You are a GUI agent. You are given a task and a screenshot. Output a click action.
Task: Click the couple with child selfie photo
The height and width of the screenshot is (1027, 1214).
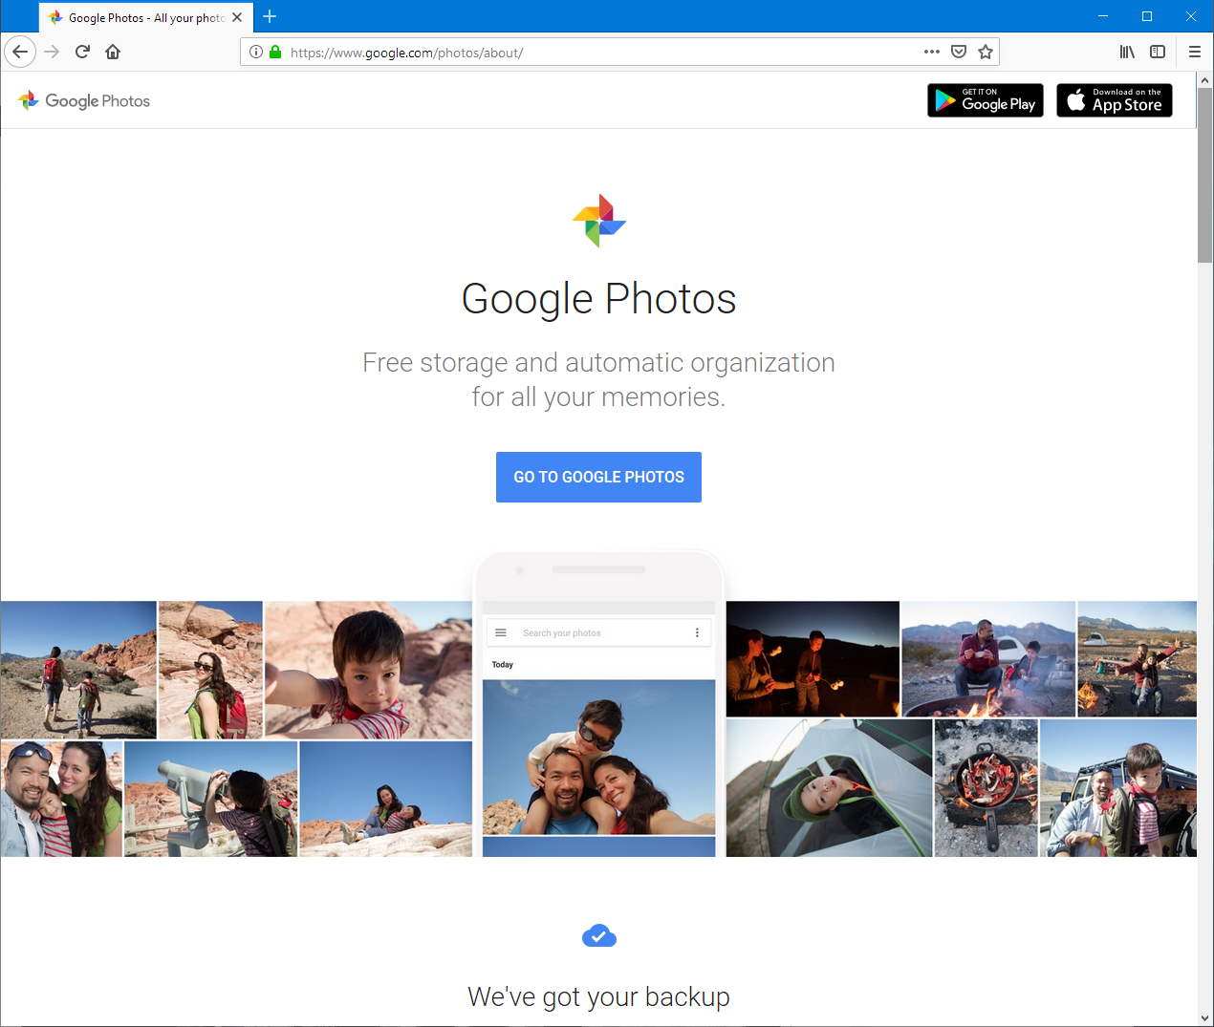[x=62, y=799]
